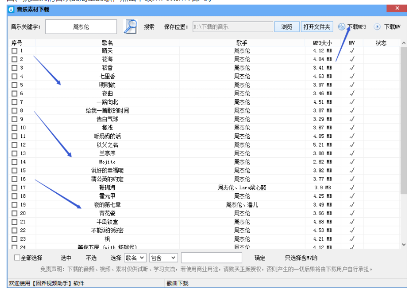
Task: Click the magnifier search icon
Action: tap(131, 26)
